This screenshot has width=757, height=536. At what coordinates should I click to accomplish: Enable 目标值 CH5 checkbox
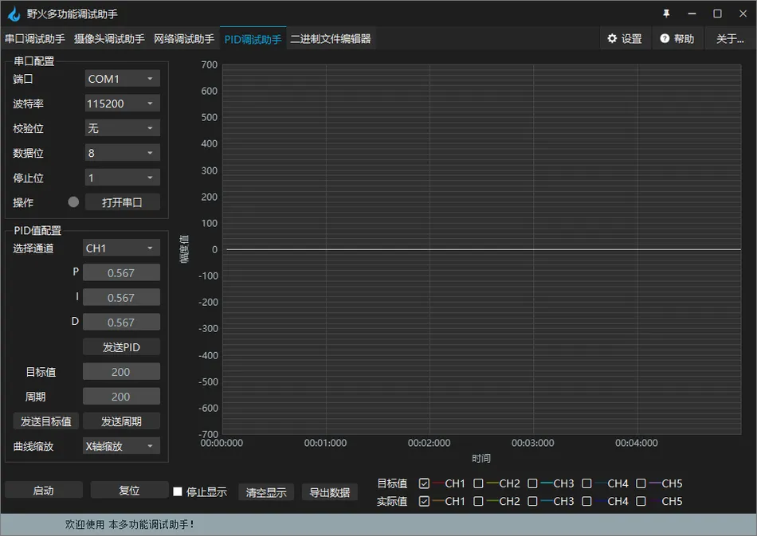pyautogui.click(x=641, y=483)
